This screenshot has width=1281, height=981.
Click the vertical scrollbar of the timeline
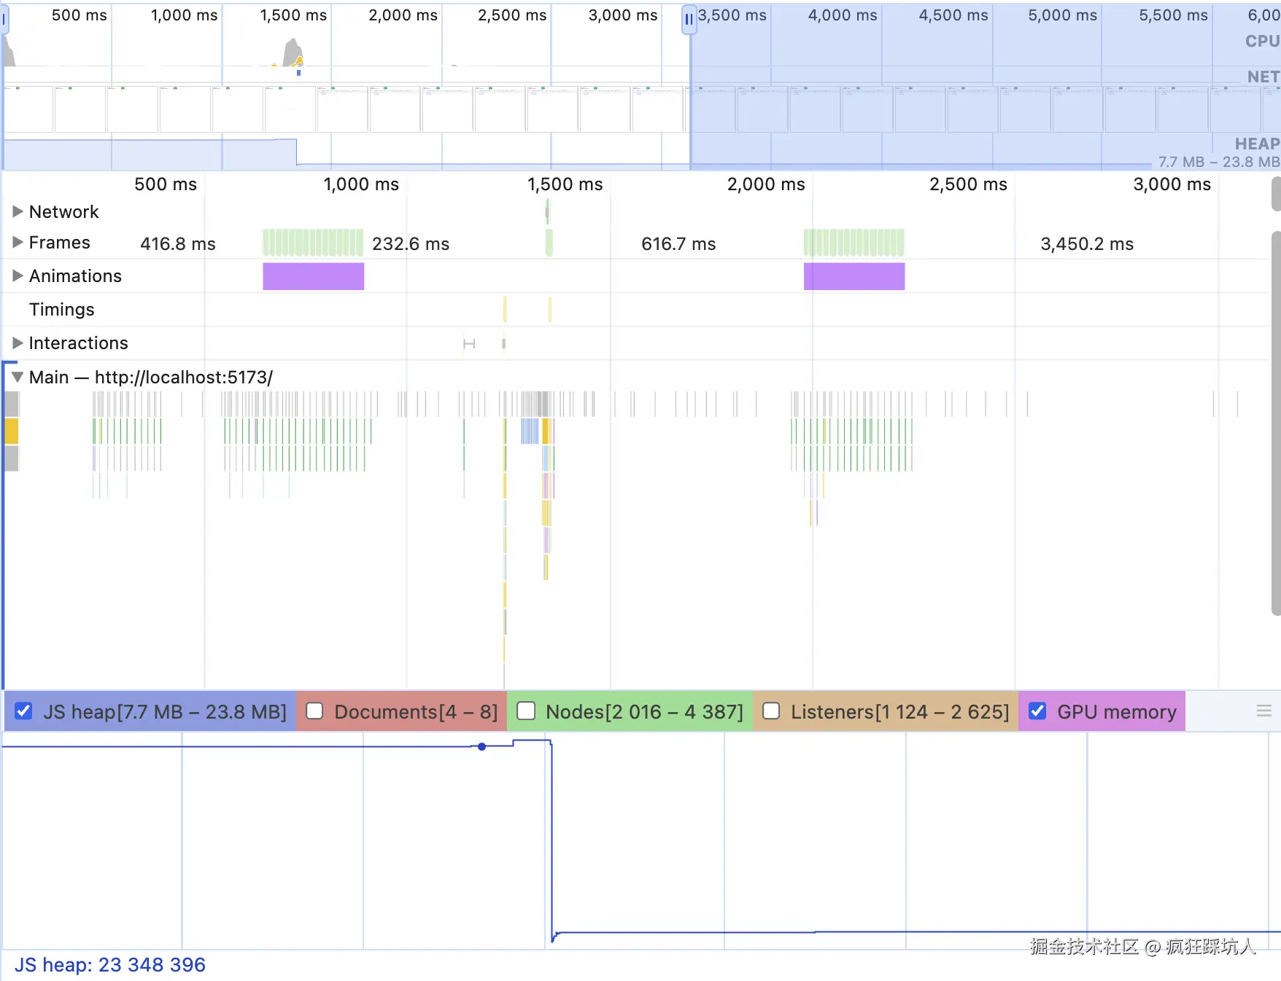click(1276, 423)
